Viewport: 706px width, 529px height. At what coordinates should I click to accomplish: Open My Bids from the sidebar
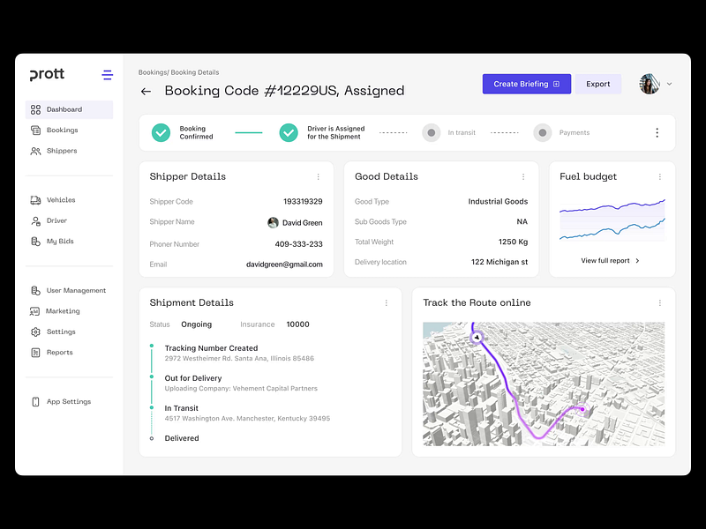click(34, 241)
